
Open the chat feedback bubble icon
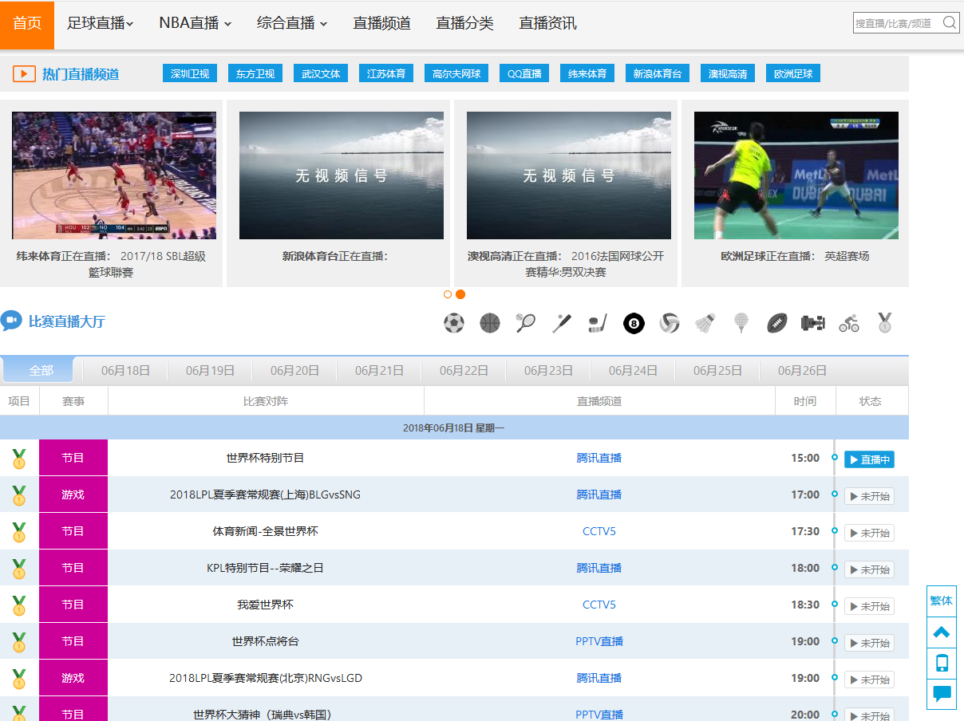[942, 693]
